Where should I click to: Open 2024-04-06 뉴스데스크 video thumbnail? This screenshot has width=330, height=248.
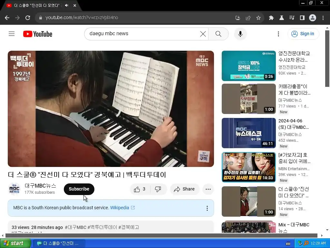248,133
